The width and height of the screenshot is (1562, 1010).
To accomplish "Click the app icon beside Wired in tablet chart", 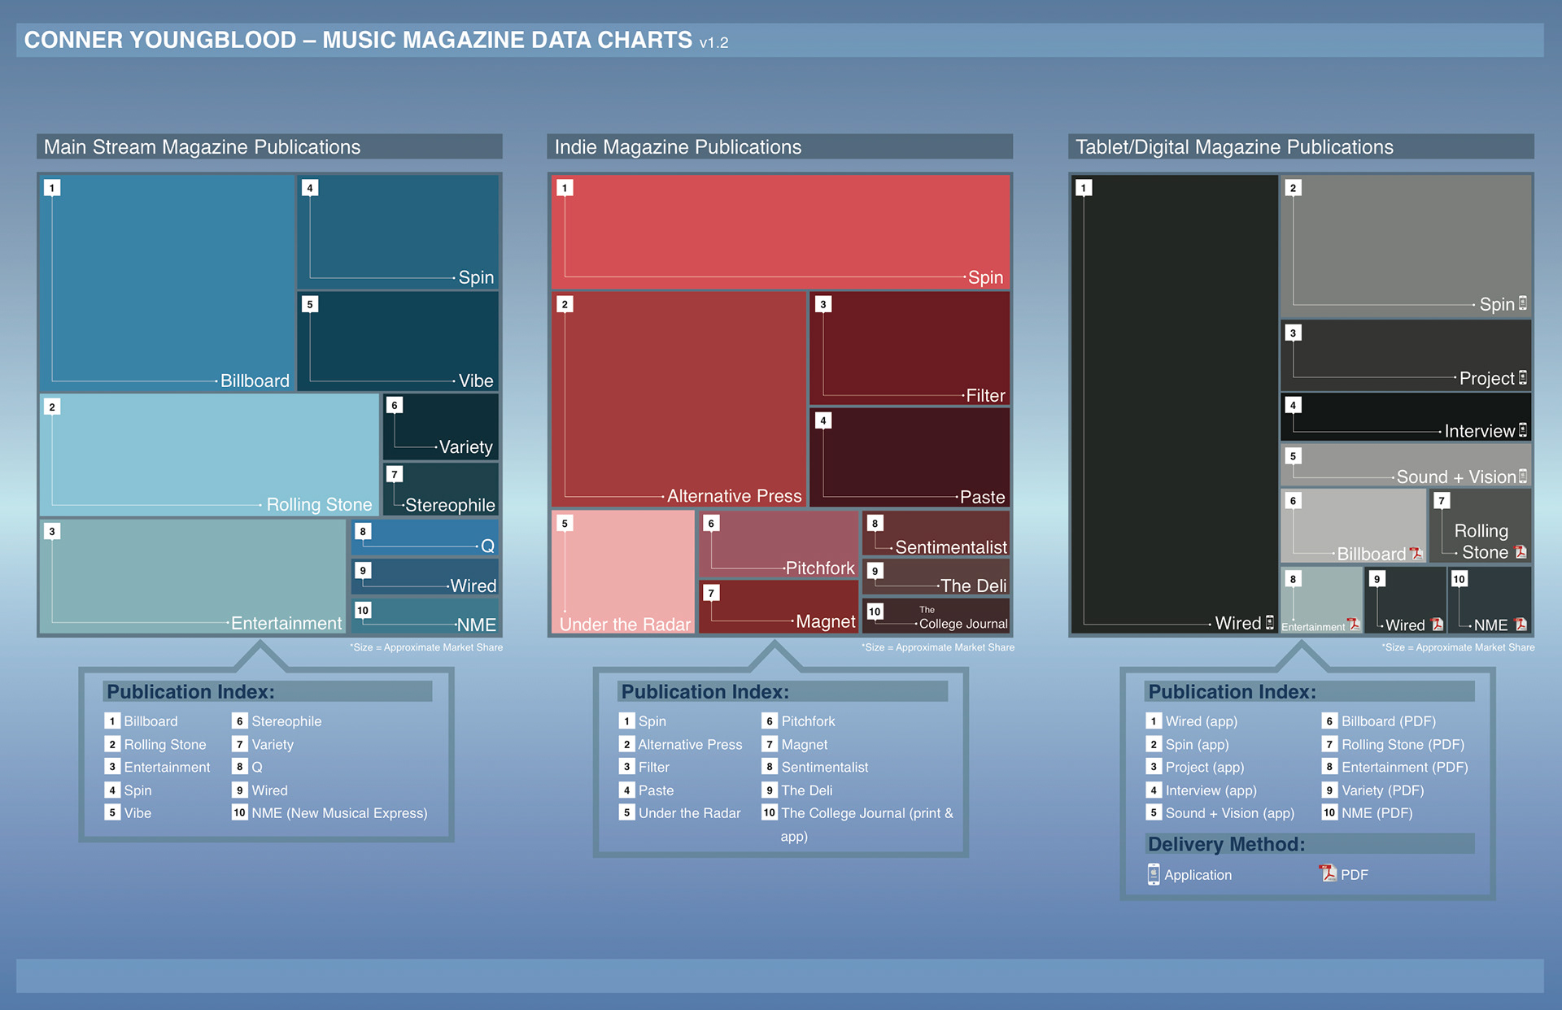I will tap(1270, 623).
